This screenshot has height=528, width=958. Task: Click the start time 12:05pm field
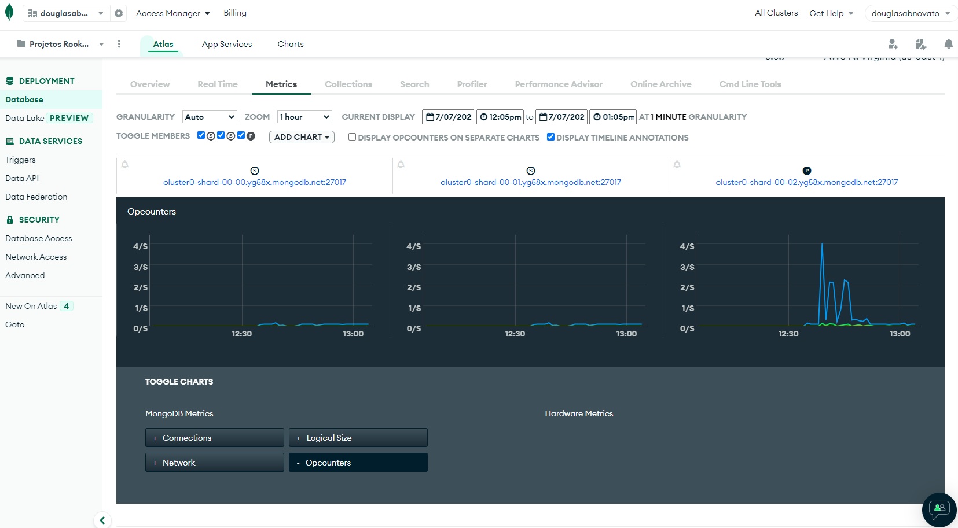coord(500,117)
